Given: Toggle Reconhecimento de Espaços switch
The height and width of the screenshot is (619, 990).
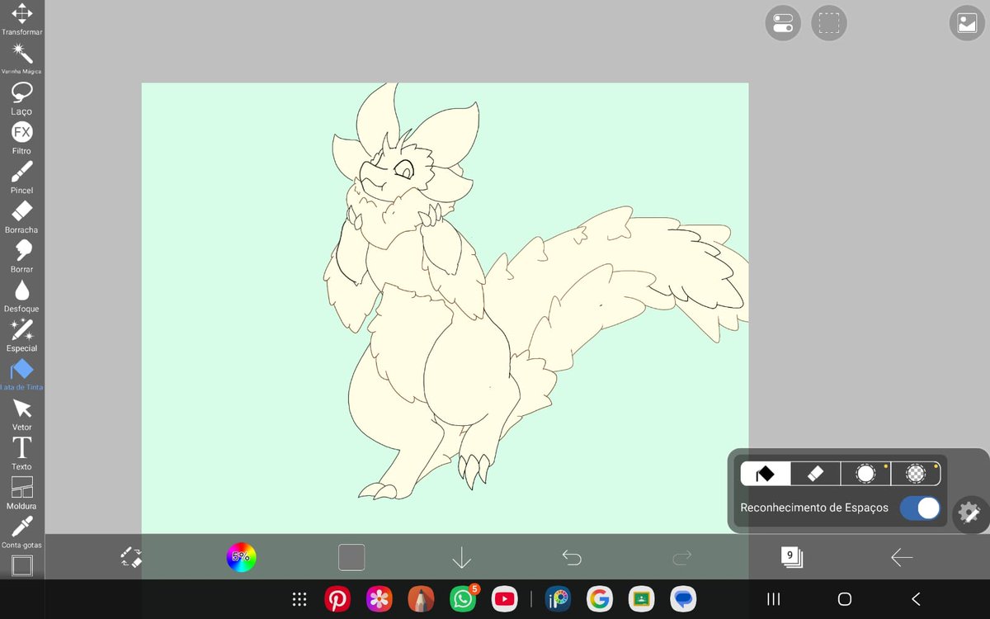Looking at the screenshot, I should pos(920,508).
